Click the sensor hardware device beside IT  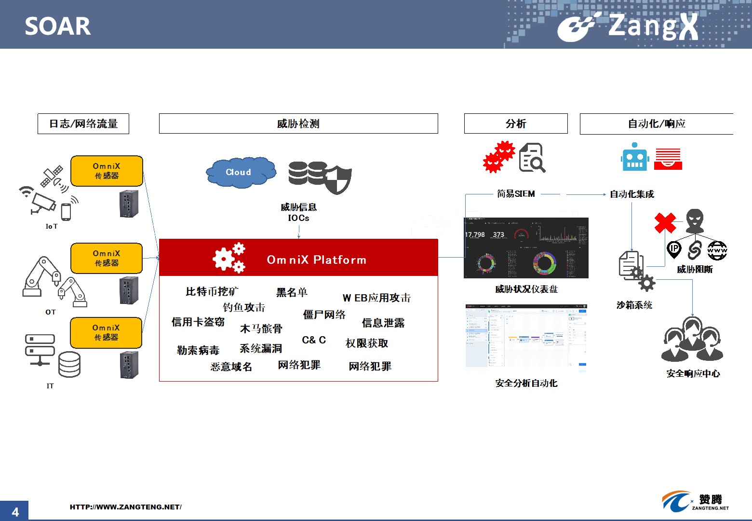coord(129,365)
